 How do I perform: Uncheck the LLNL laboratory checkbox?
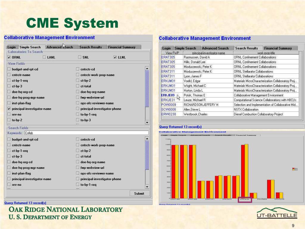pos(115,57)
